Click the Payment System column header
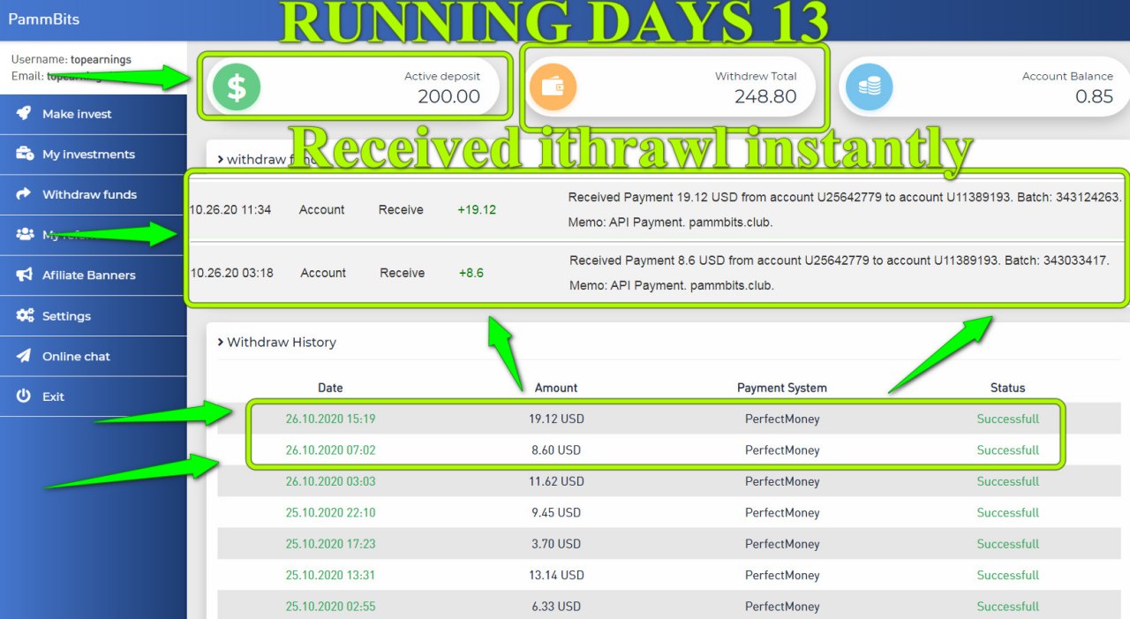Viewport: 1130px width, 619px height. pos(782,388)
